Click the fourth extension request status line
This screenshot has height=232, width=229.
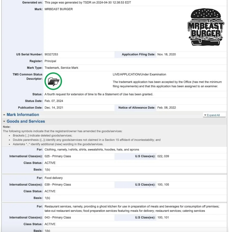[x=99, y=94]
